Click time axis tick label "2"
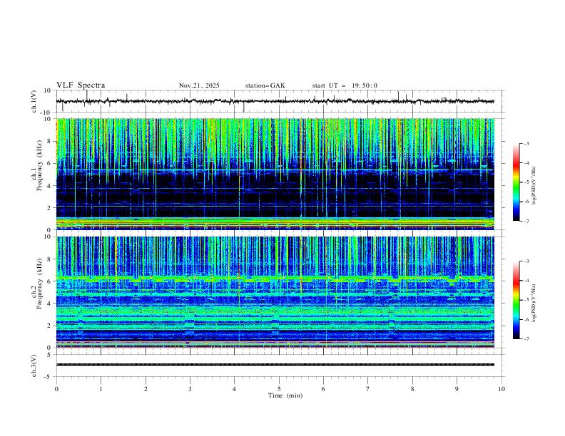The width and height of the screenshot is (565, 436). coord(146,389)
